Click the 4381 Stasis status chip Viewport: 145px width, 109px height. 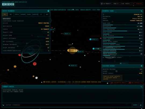pos(125,4)
